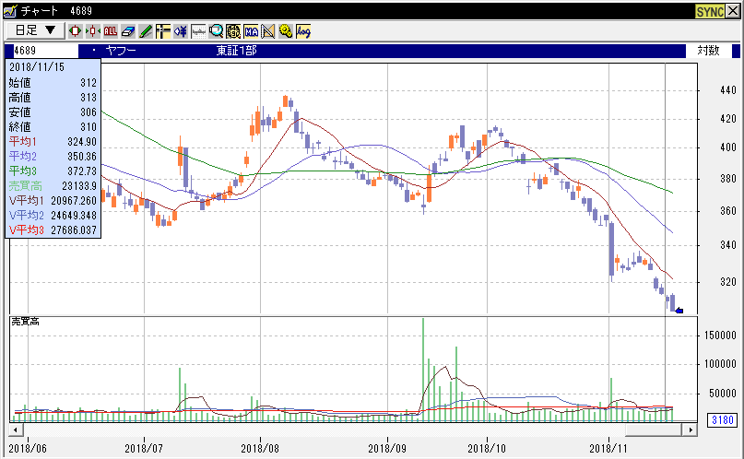
Task: Toggle the log scale icon
Action: point(303,30)
